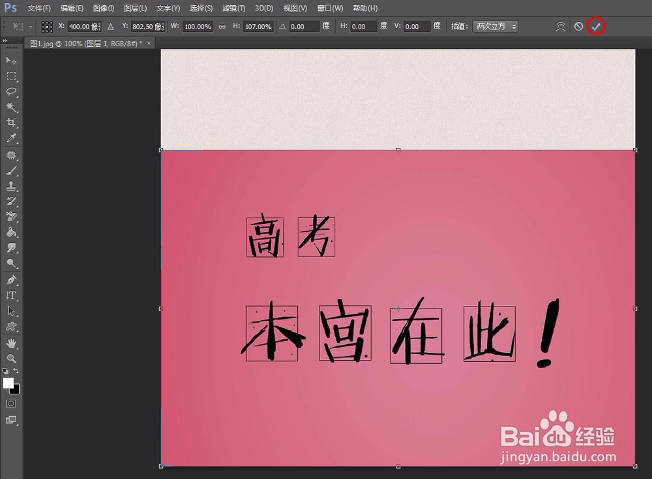Select the Path Selection tool
This screenshot has width=652, height=479.
pos(11,311)
